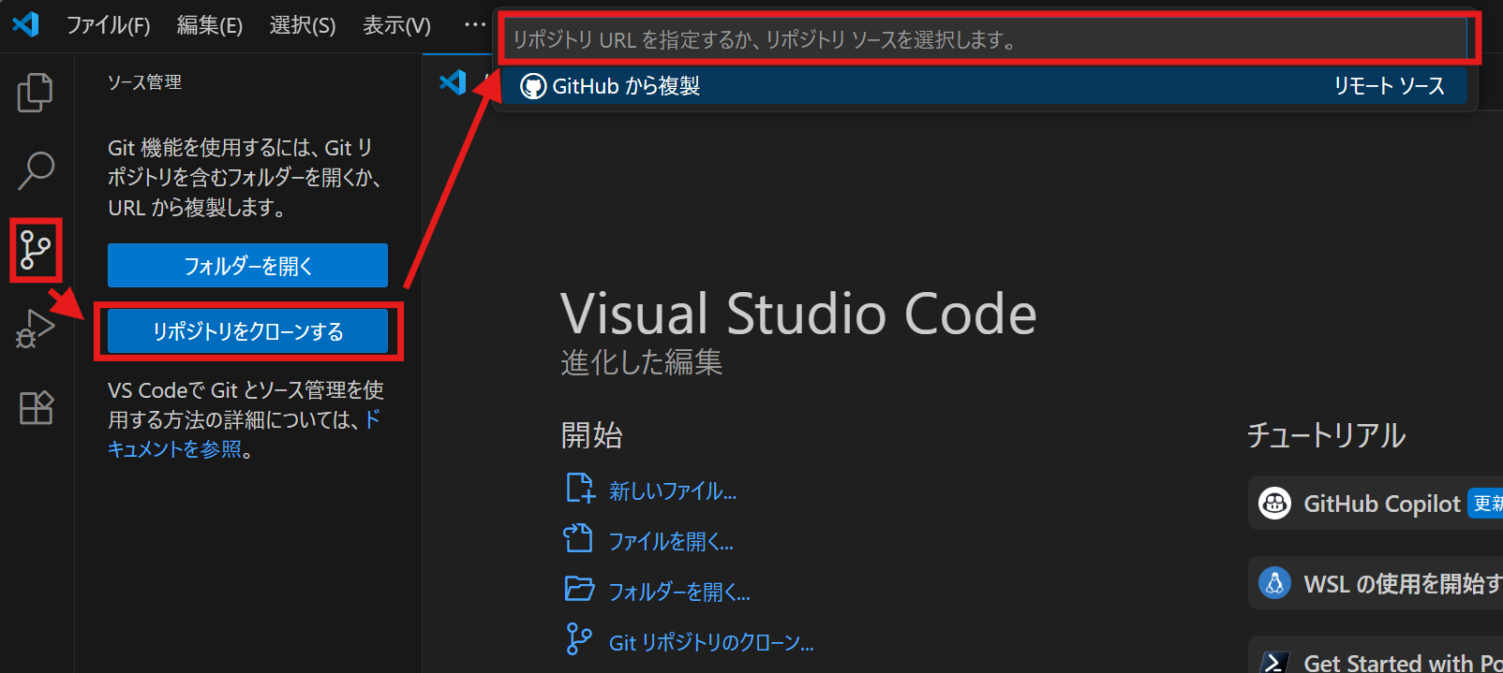Open the ファイル(F) menu
The width and height of the screenshot is (1503, 673).
pos(108,25)
